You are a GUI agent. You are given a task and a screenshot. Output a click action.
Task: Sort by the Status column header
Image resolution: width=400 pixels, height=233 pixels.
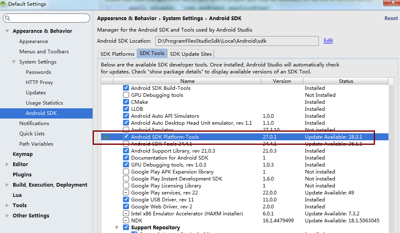tap(346, 81)
